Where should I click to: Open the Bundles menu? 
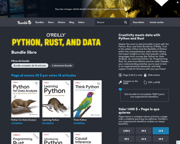click(x=39, y=22)
